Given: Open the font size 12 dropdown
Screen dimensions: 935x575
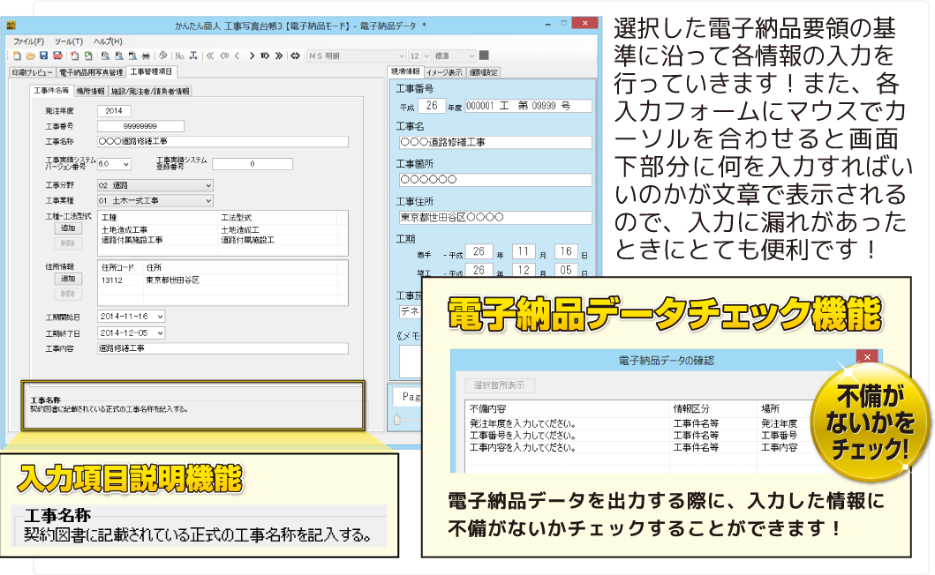Looking at the screenshot, I should click(x=419, y=56).
